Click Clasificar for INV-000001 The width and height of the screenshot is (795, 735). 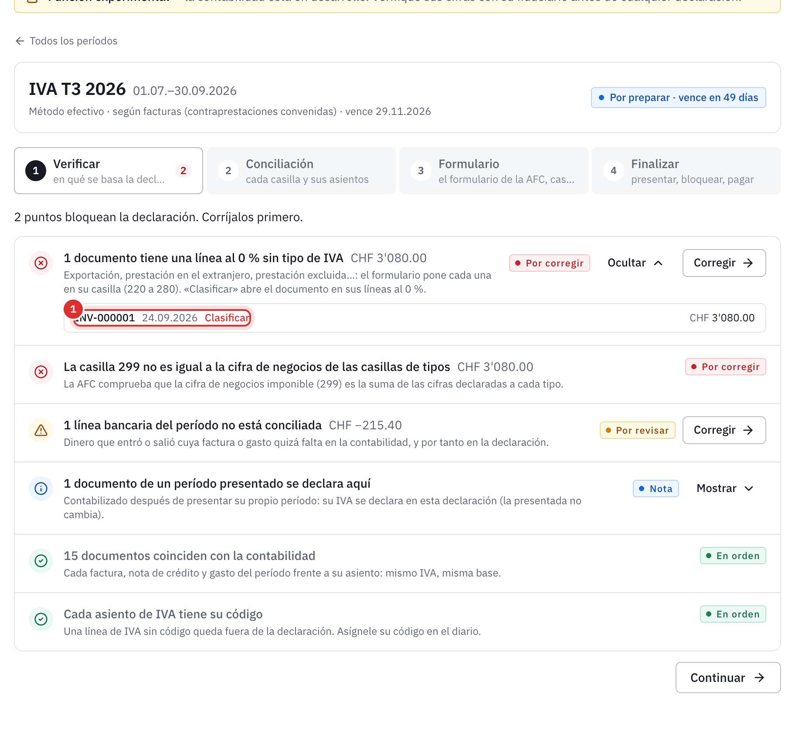[227, 318]
